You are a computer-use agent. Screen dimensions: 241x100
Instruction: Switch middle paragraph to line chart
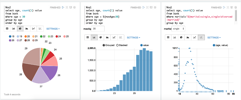114,37
